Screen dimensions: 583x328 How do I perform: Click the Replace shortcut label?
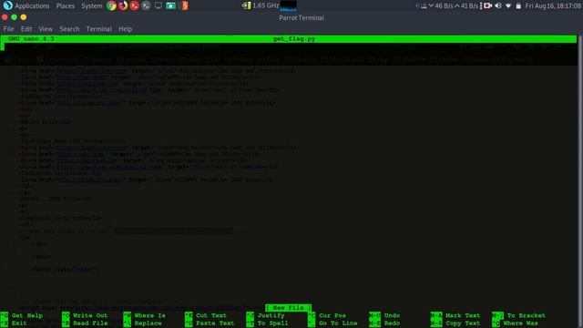(x=148, y=323)
